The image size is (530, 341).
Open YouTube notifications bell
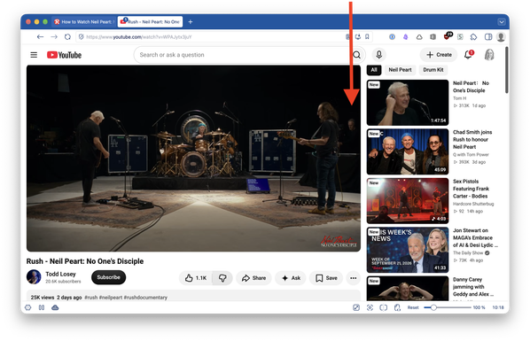469,54
